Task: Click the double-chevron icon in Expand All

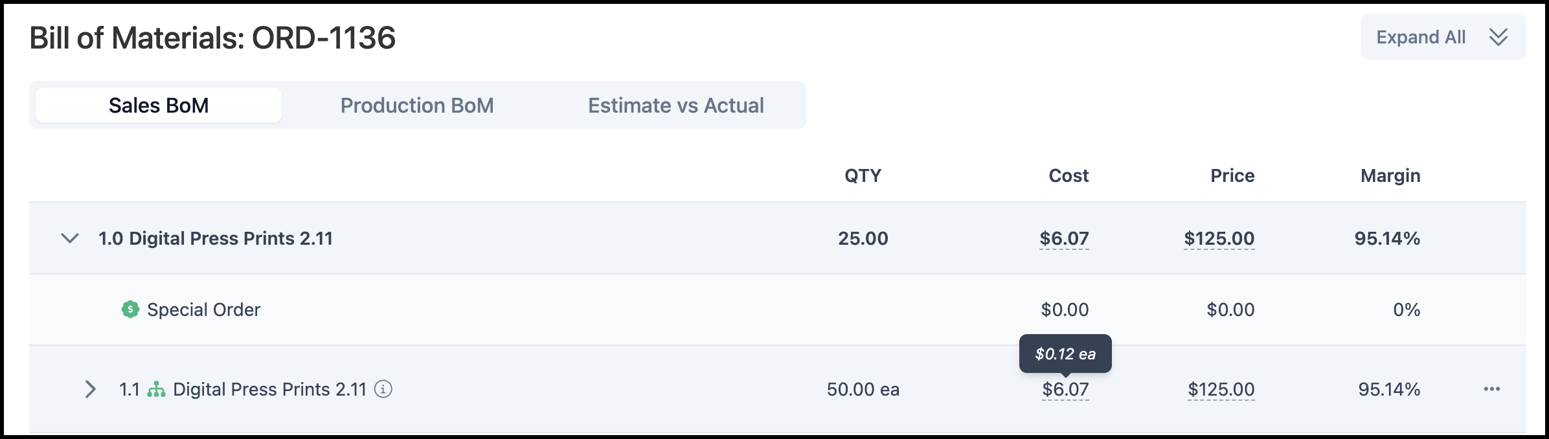Action: [x=1498, y=37]
